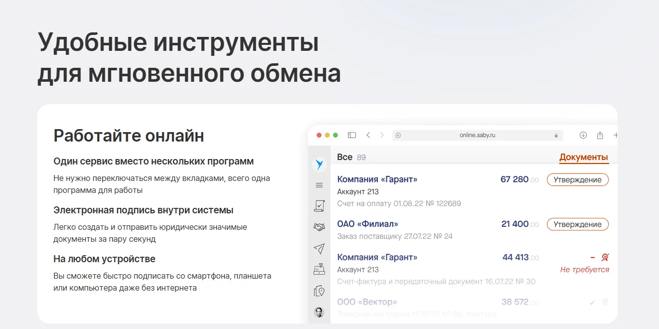Click Электронная подпись внутри системы heading
The height and width of the screenshot is (329, 659).
click(144, 210)
